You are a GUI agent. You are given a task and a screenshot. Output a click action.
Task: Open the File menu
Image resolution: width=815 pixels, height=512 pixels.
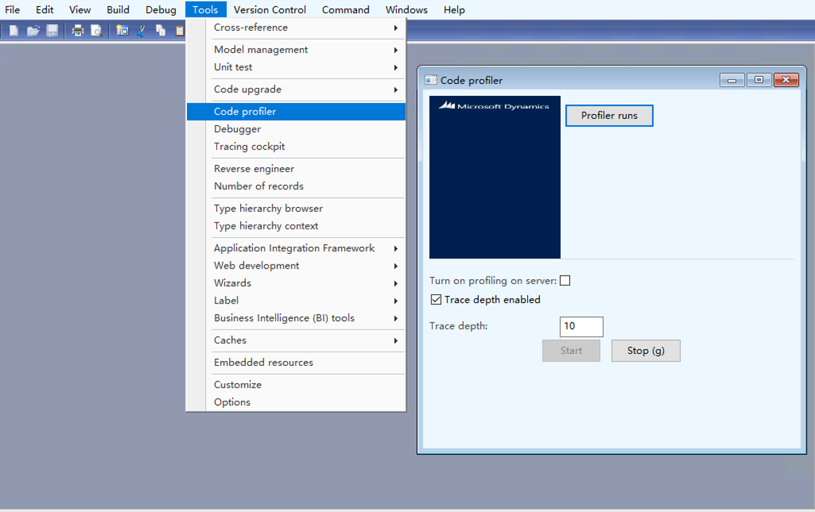[12, 9]
